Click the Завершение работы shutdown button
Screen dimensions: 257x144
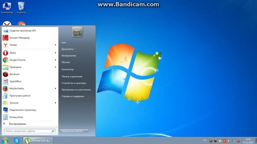pos(72,131)
